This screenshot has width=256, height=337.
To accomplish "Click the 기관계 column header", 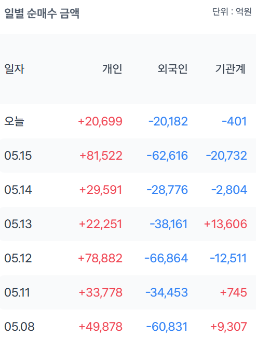I will [231, 69].
